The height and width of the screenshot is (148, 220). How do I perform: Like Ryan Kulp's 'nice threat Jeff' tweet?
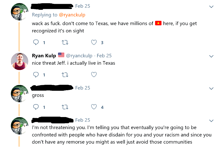pos(94,75)
